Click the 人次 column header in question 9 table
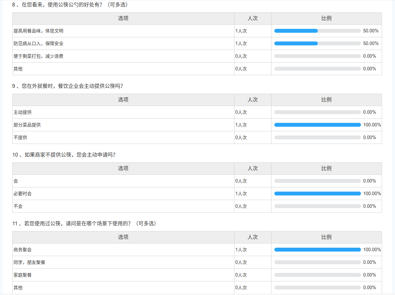 tap(253, 100)
